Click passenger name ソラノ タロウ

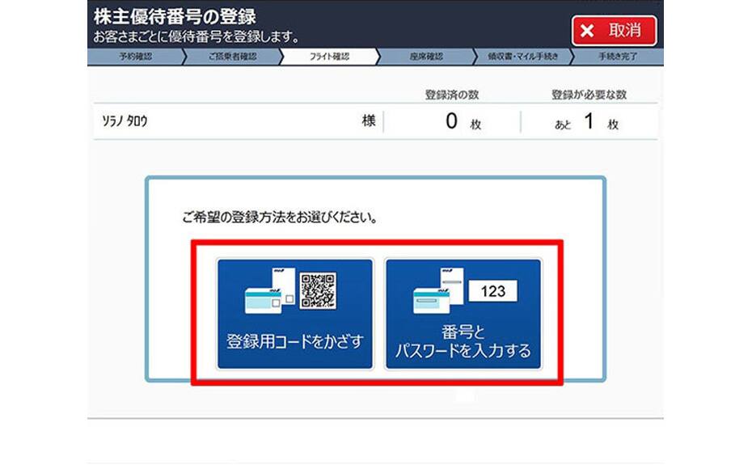[x=125, y=121]
